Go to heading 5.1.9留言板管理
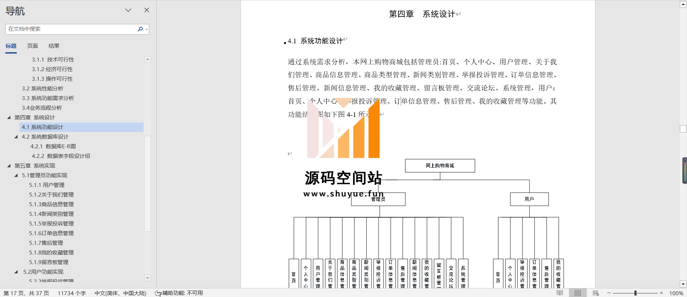687x297 pixels. pos(49,262)
